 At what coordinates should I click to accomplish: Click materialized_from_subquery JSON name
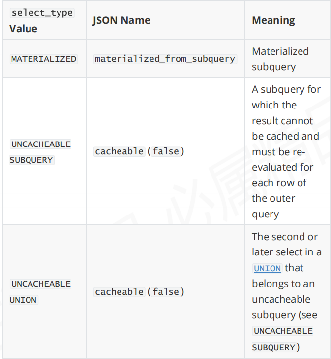(x=165, y=59)
